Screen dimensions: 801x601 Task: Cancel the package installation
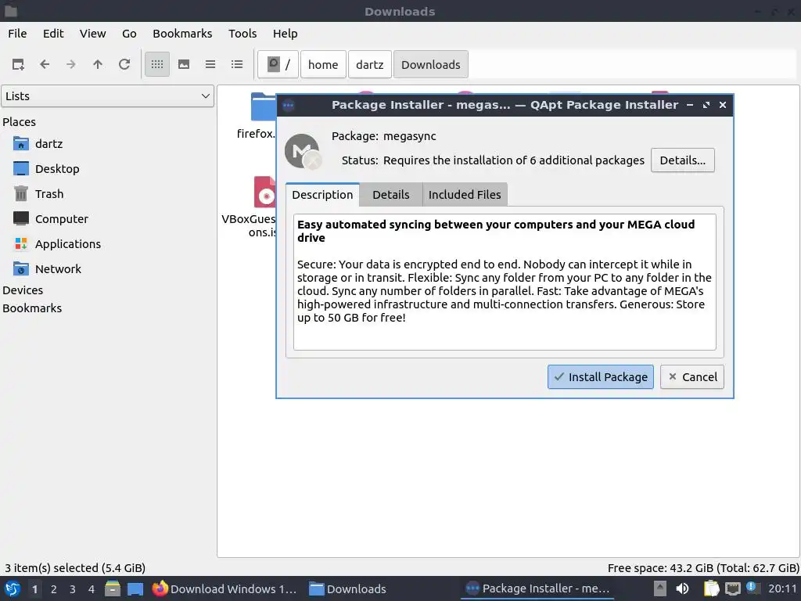pos(691,377)
